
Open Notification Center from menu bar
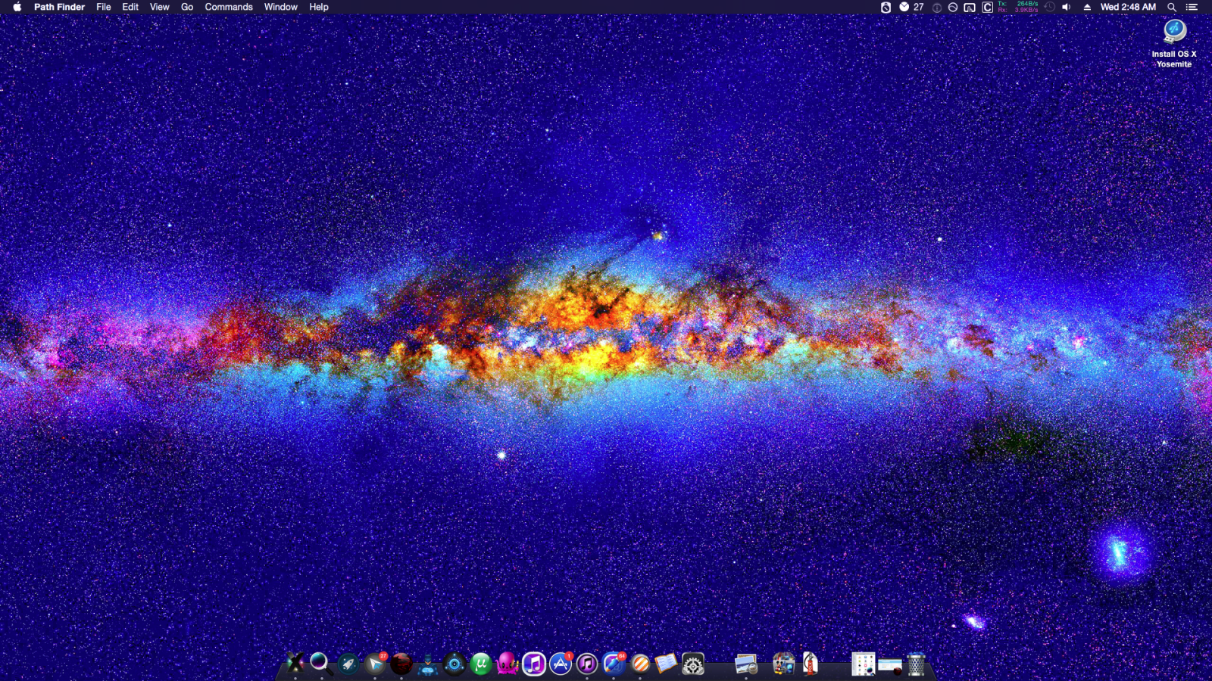point(1192,7)
